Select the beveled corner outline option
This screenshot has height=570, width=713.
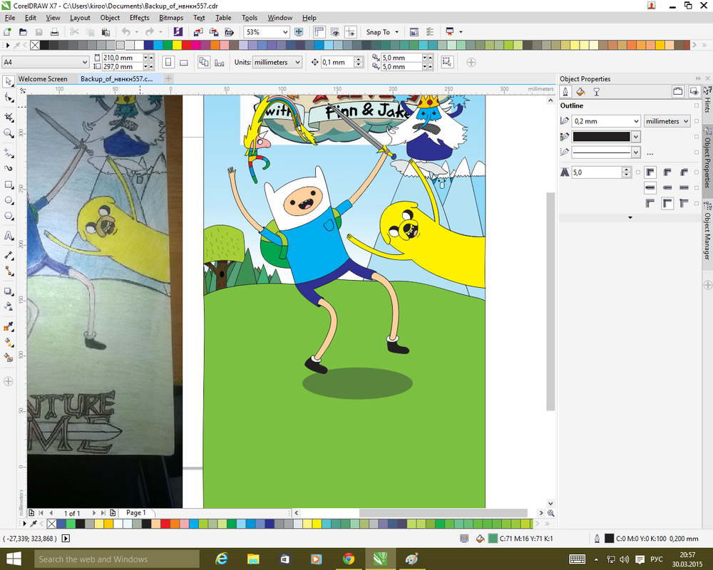[684, 172]
